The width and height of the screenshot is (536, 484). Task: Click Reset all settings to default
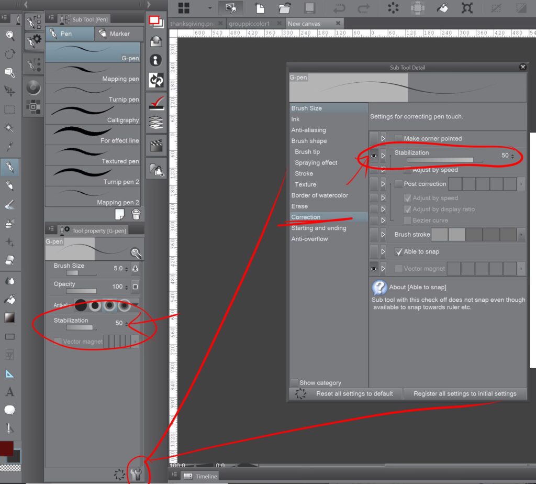(x=354, y=394)
